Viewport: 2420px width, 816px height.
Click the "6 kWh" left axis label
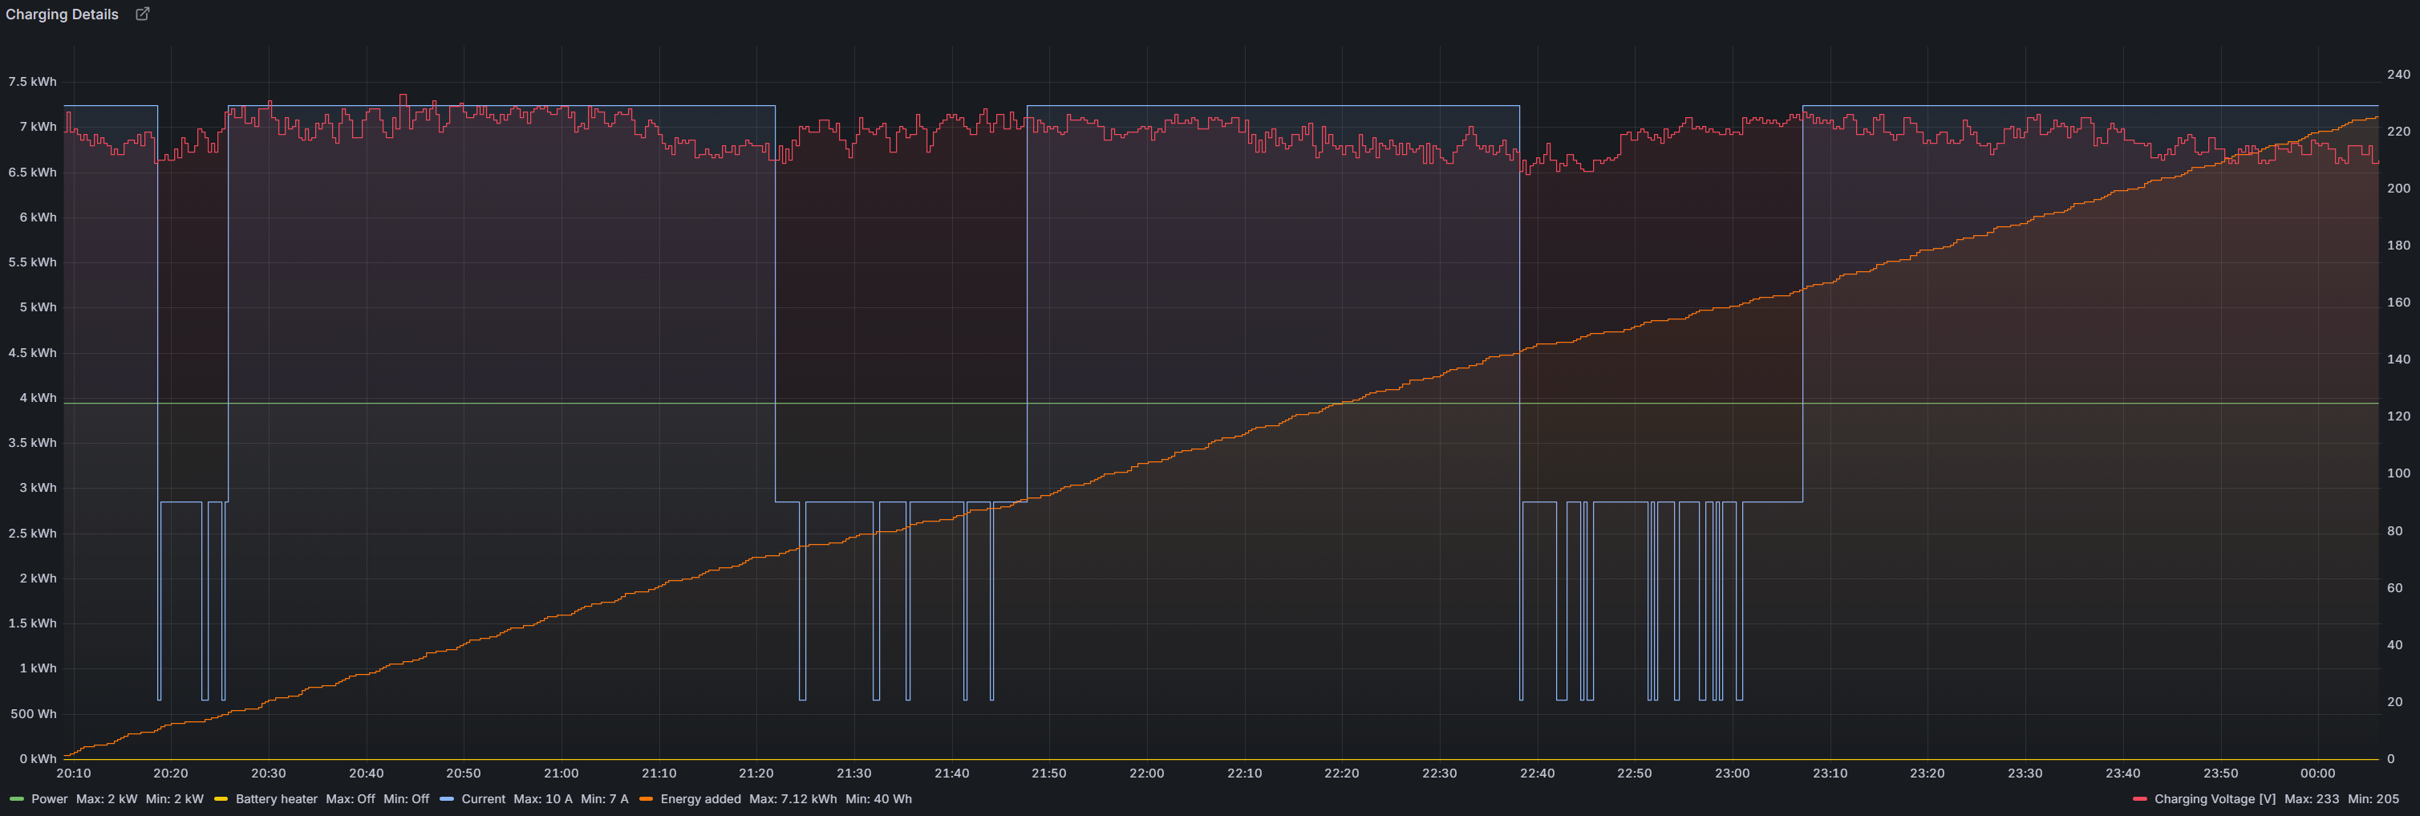(x=38, y=217)
